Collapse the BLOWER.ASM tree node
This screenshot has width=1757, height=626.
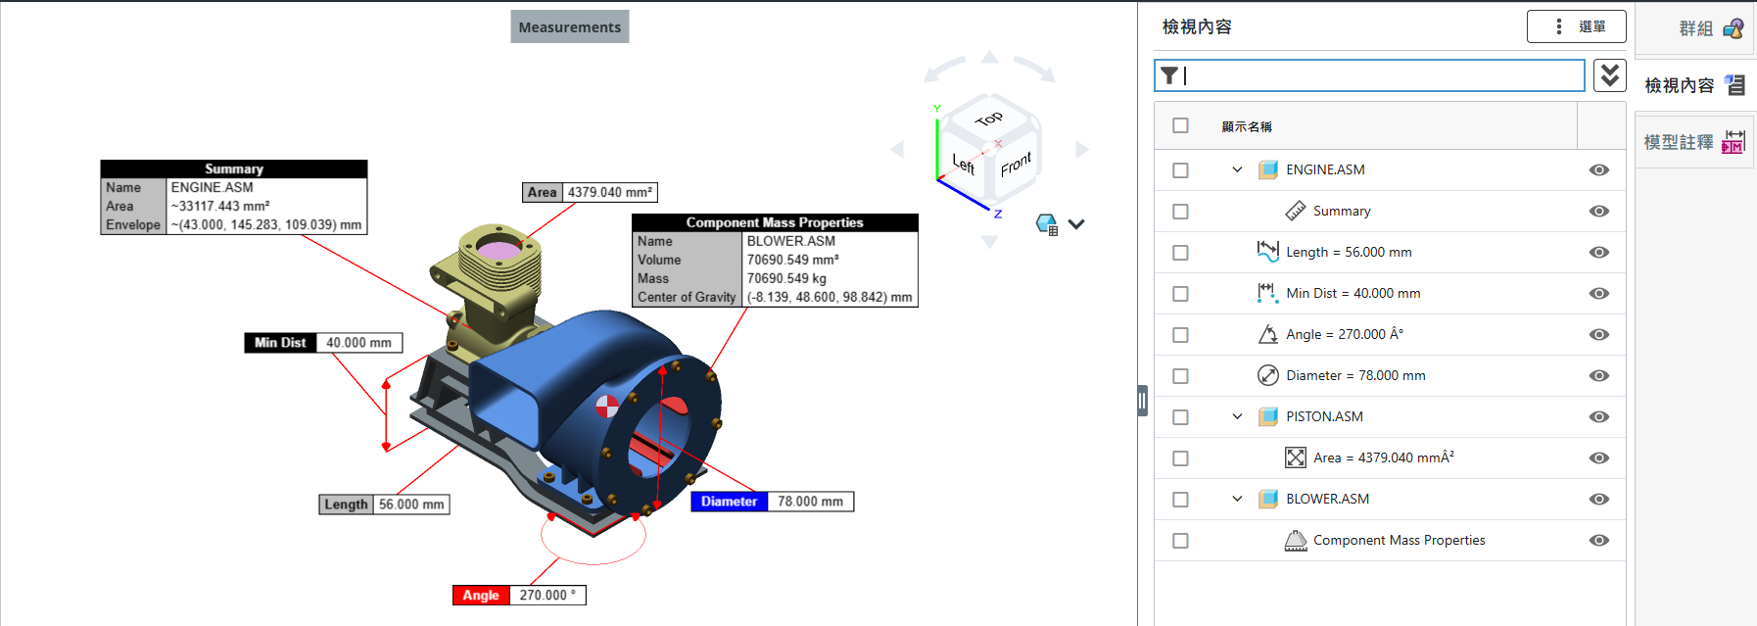pos(1237,499)
